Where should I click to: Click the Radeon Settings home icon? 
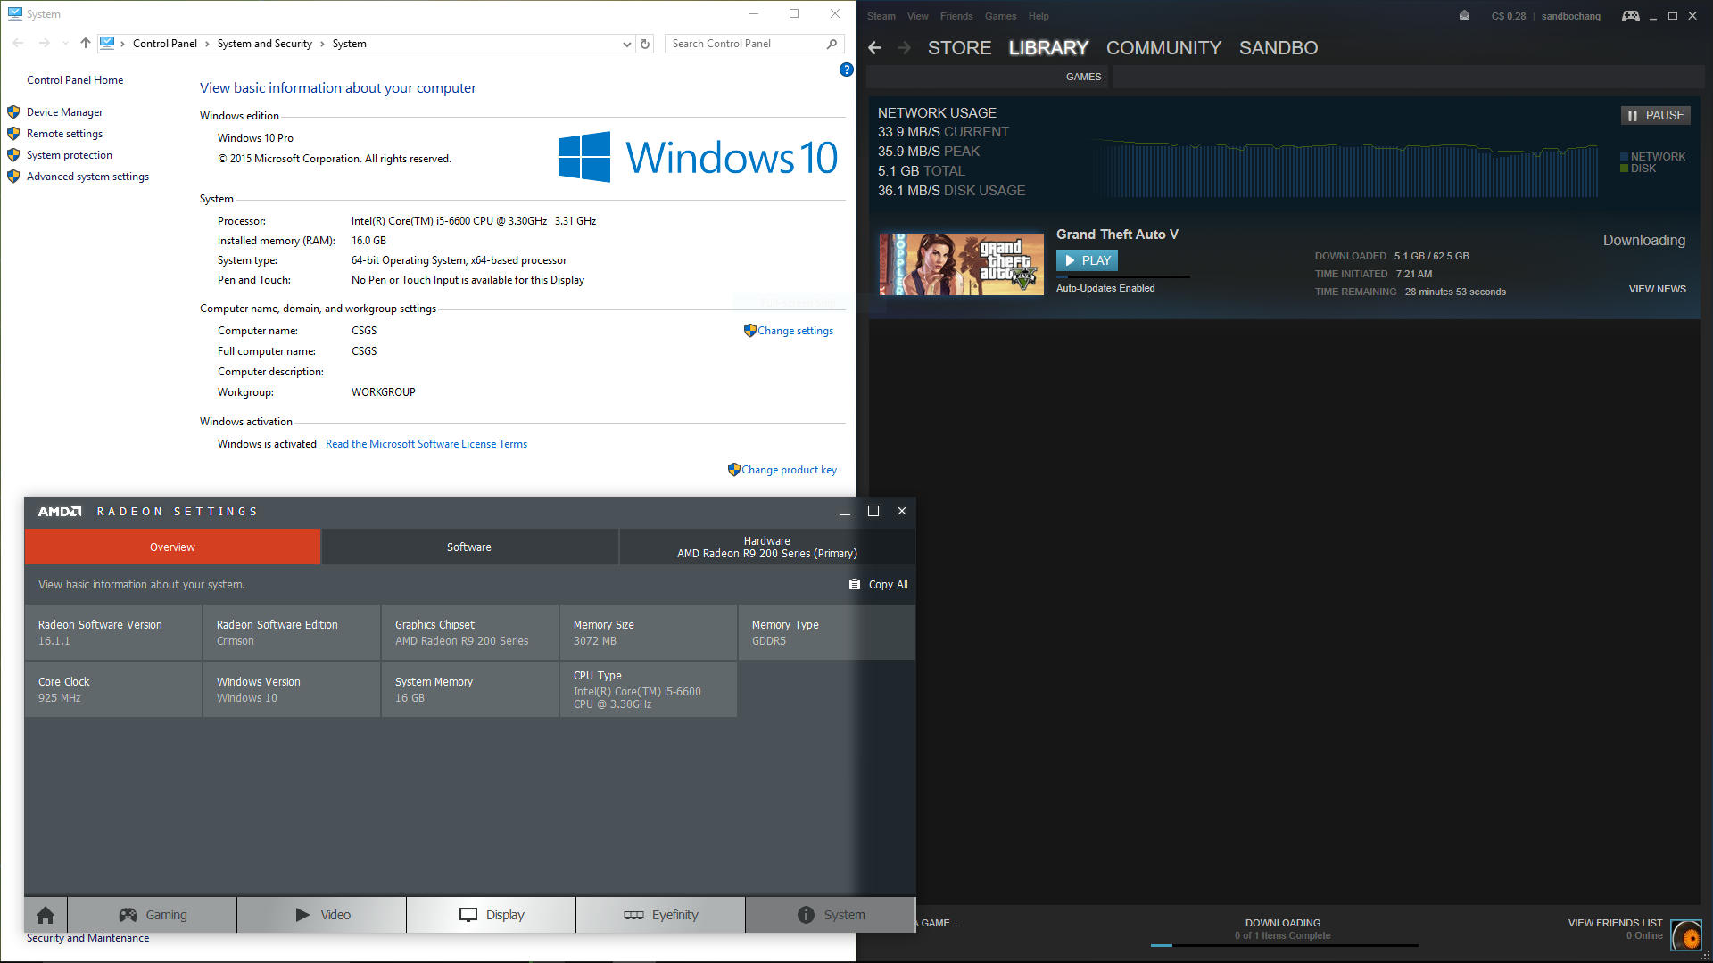46,915
